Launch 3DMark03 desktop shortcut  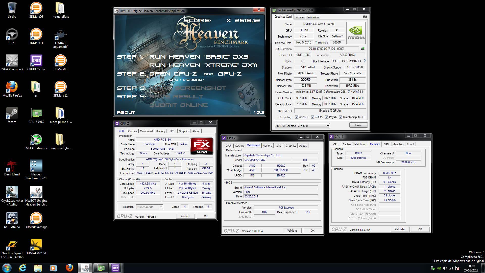36,36
